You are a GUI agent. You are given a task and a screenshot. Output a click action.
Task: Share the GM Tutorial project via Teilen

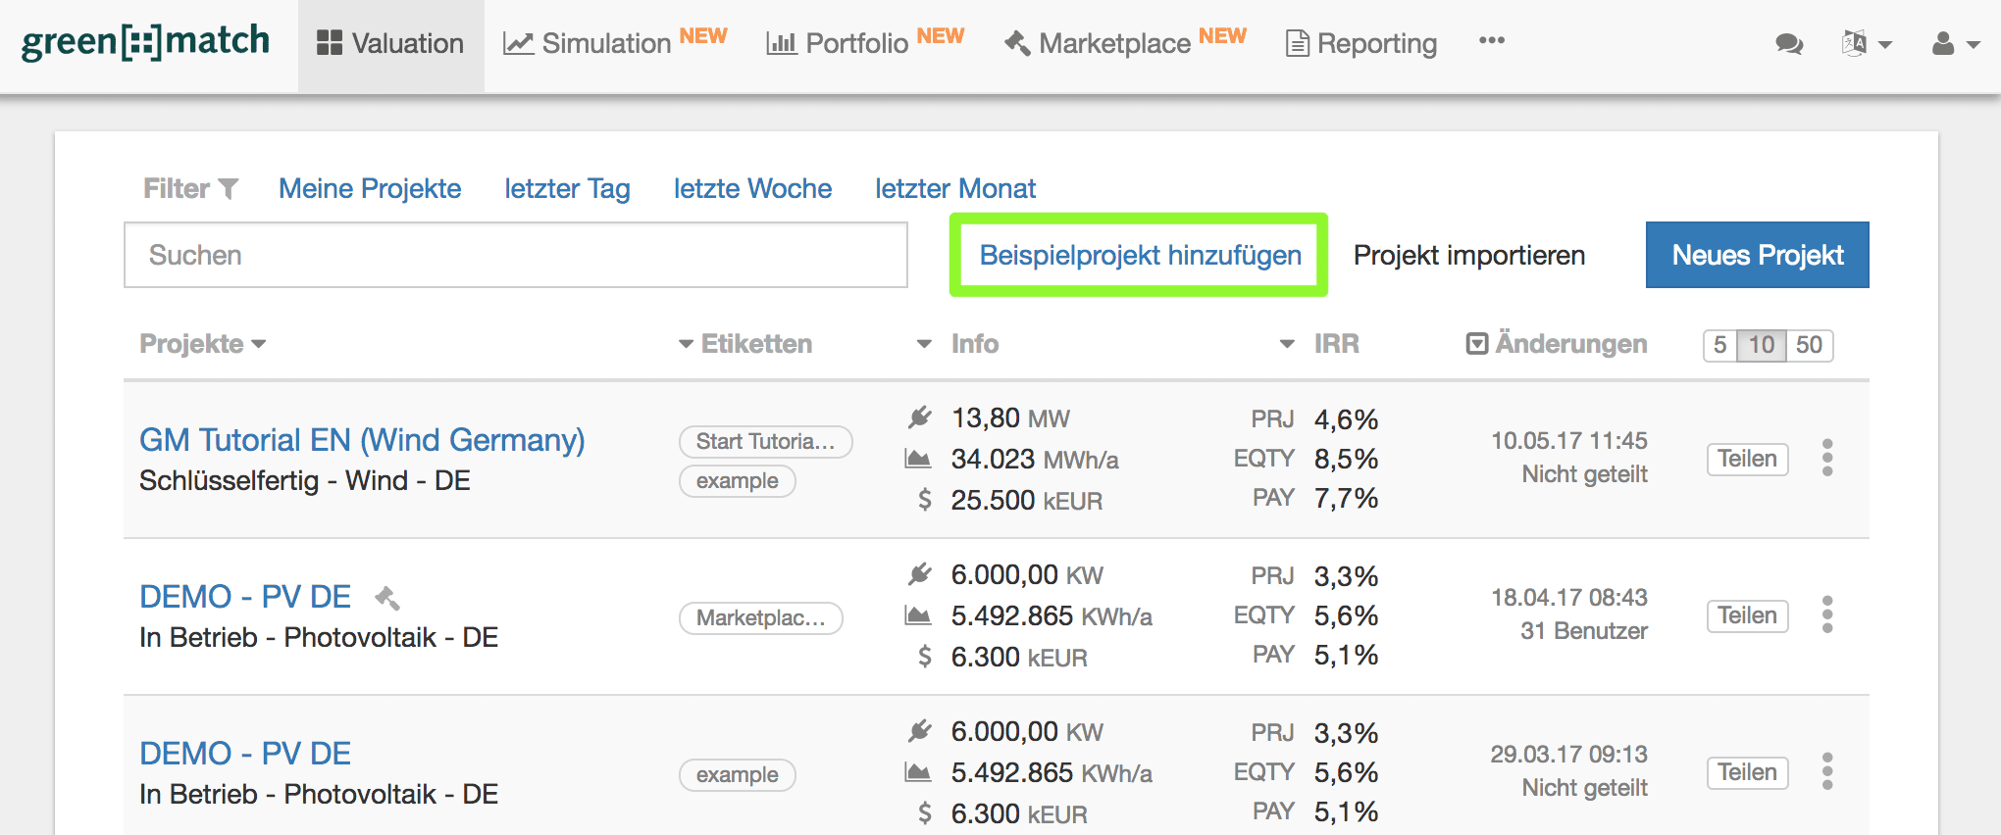(1747, 459)
